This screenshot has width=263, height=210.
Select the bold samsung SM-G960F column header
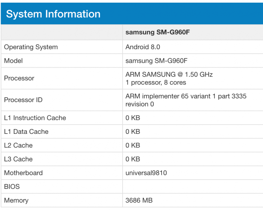pos(158,32)
